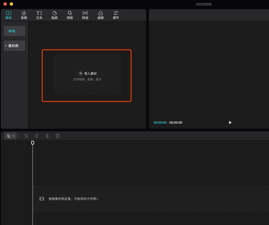Minimize the window with the yellow button

[x=11, y=4]
